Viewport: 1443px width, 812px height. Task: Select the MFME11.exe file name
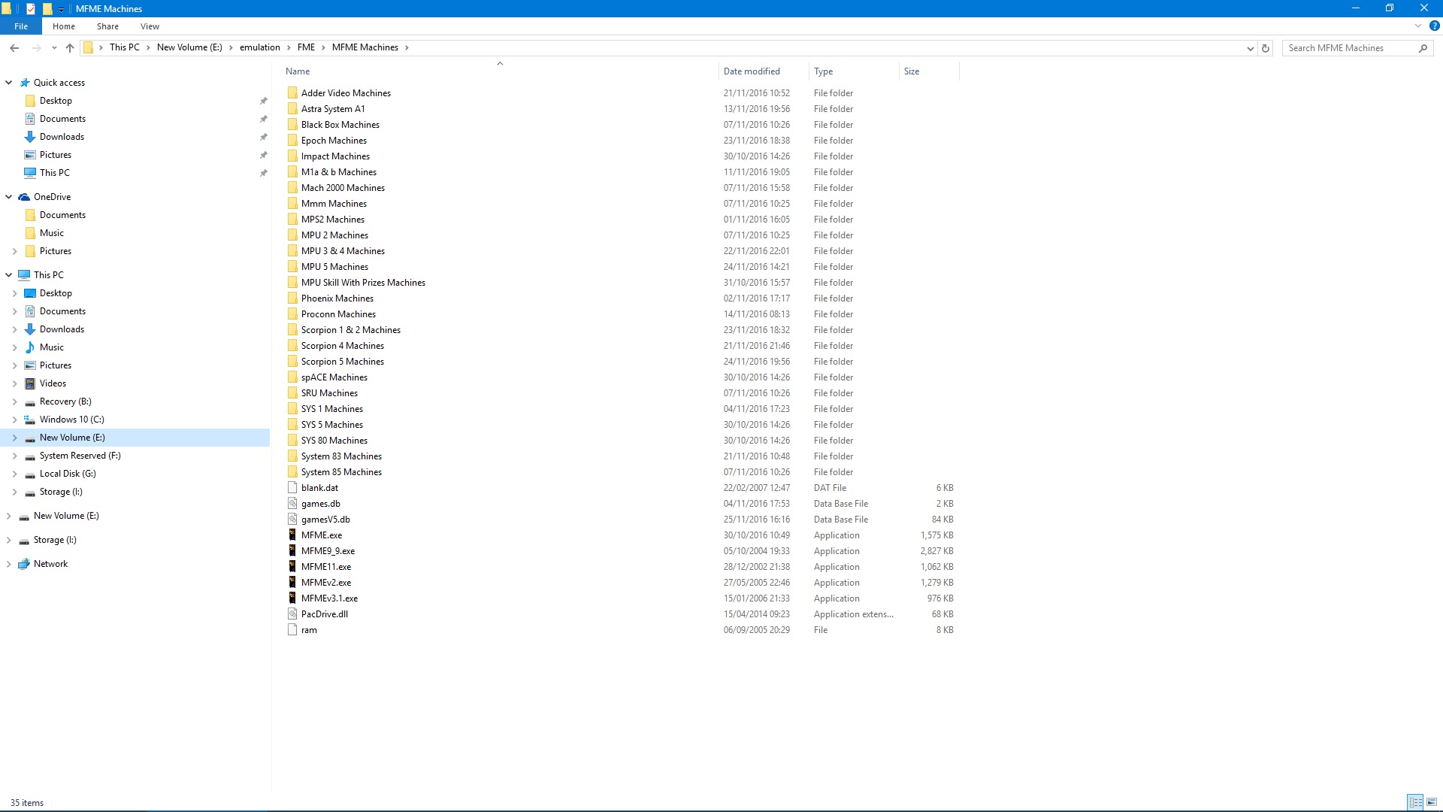coord(326,567)
